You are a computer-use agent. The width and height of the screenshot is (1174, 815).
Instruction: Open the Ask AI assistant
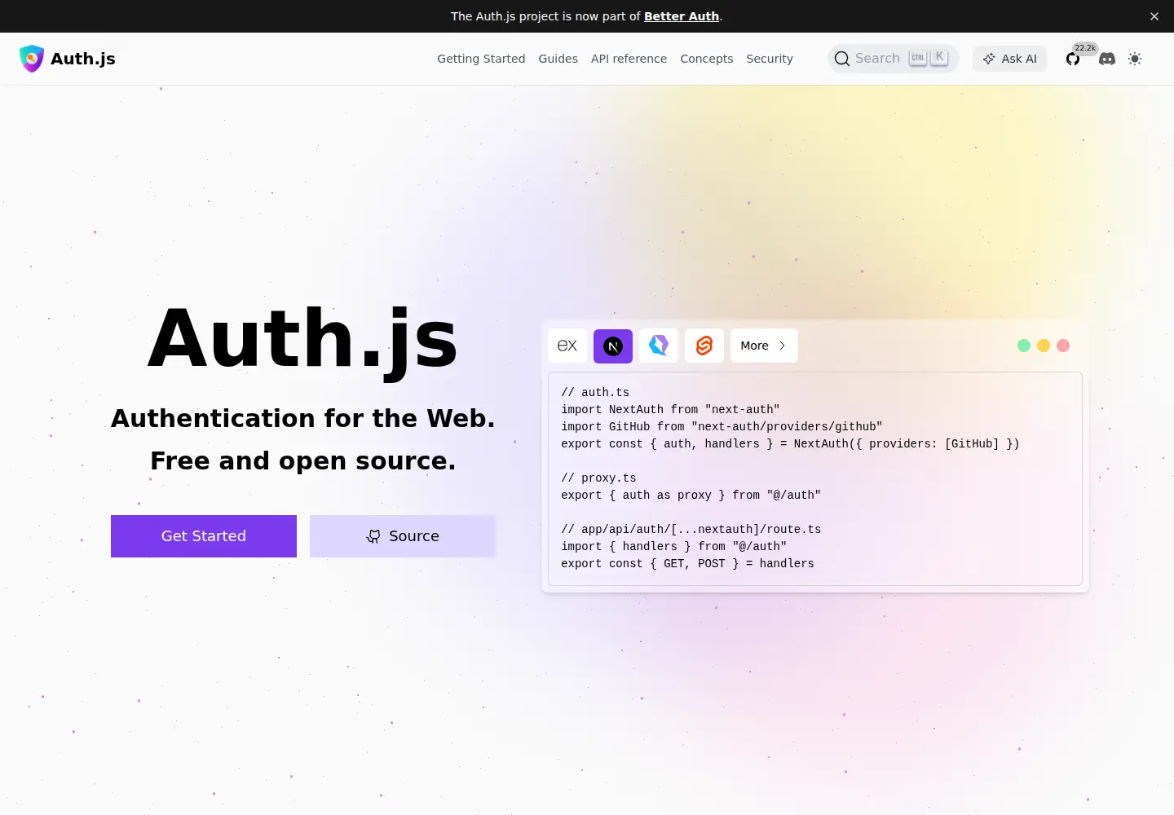coord(1009,59)
